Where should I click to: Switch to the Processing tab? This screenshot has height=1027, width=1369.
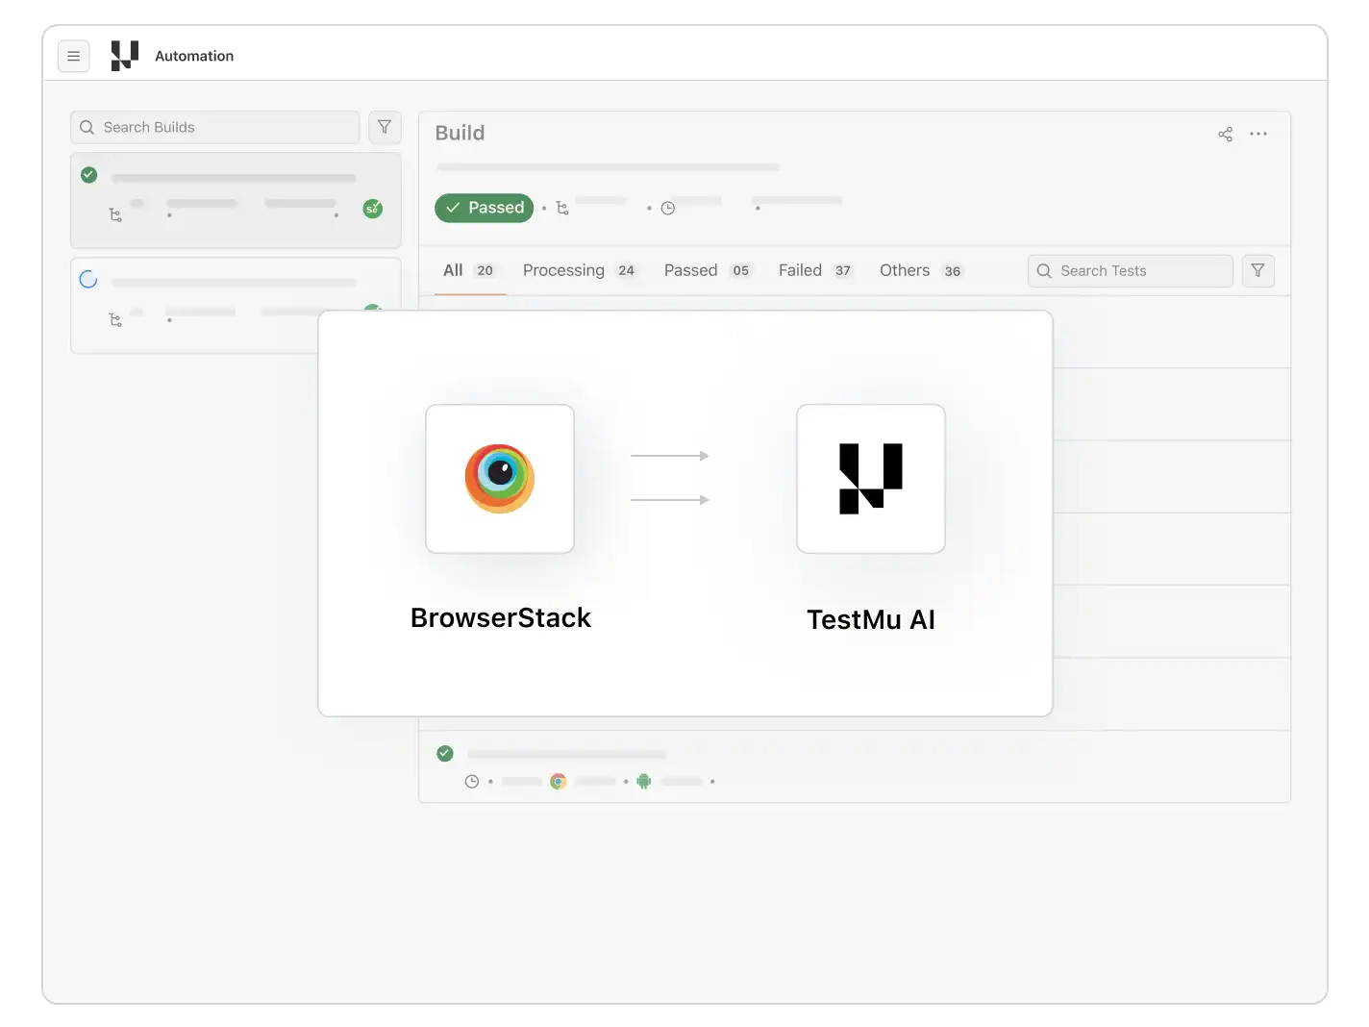click(x=563, y=270)
